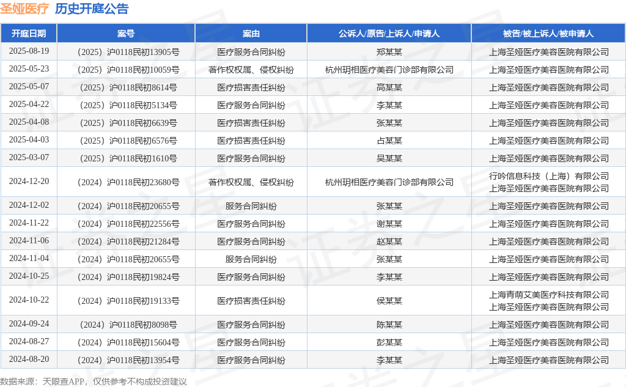Click date cell 2025-05-23
626x387 pixels.
(29, 68)
